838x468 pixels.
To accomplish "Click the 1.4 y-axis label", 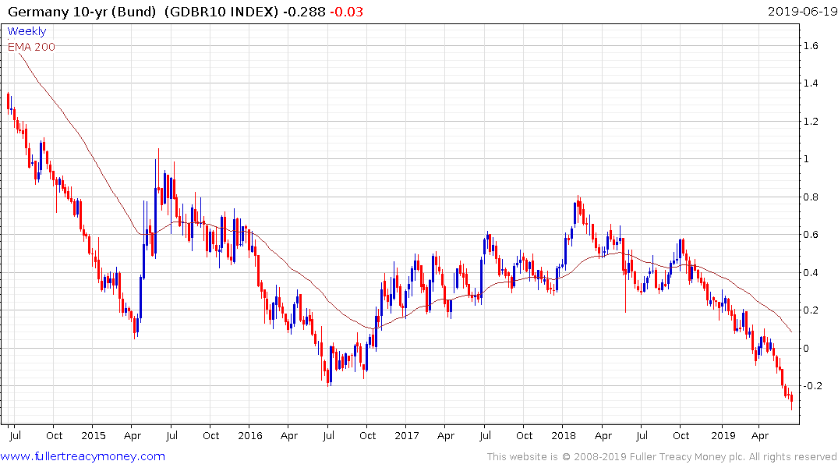I will point(811,83).
